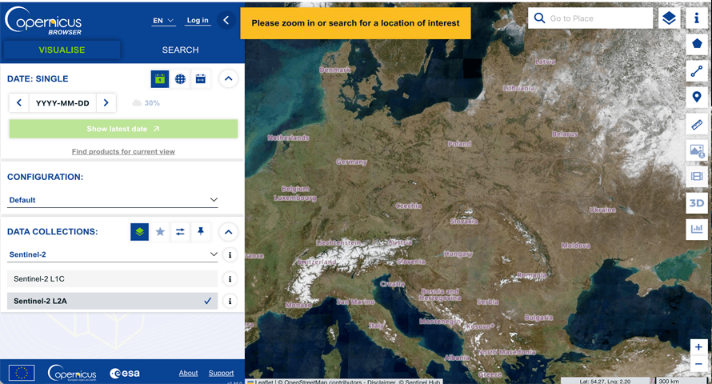Open the Sentinel-2 collection dropdown
The width and height of the screenshot is (712, 384).
pos(113,254)
